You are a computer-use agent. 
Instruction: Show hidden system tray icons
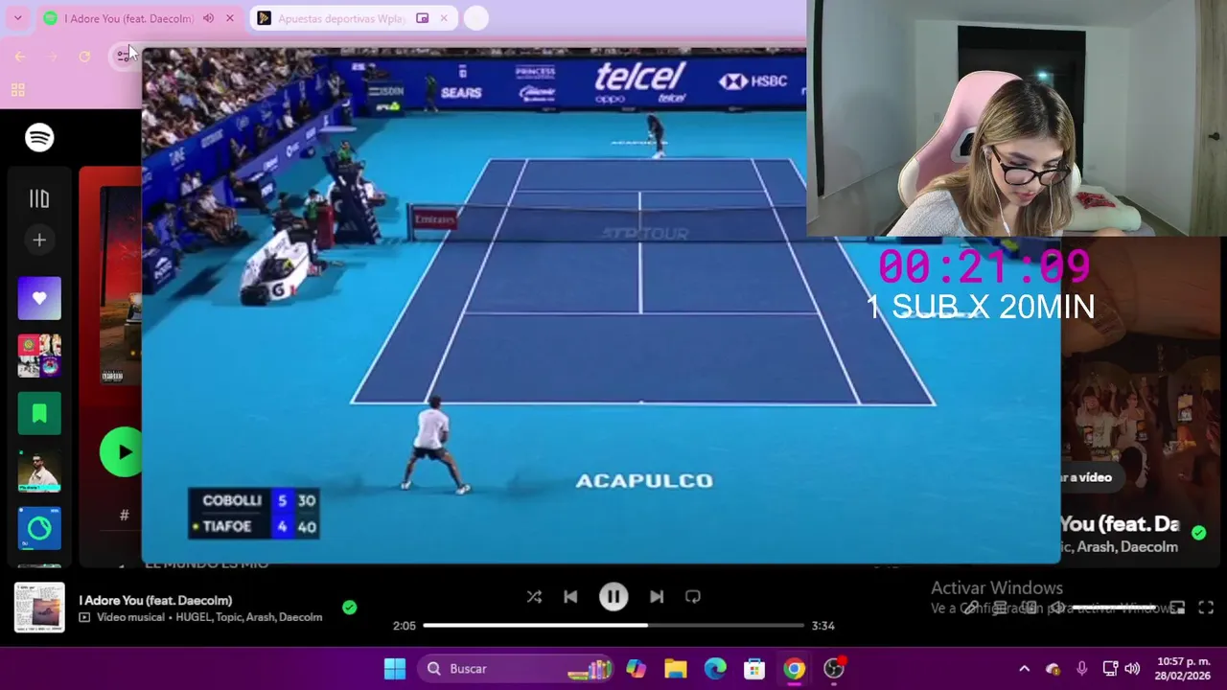(x=1024, y=669)
